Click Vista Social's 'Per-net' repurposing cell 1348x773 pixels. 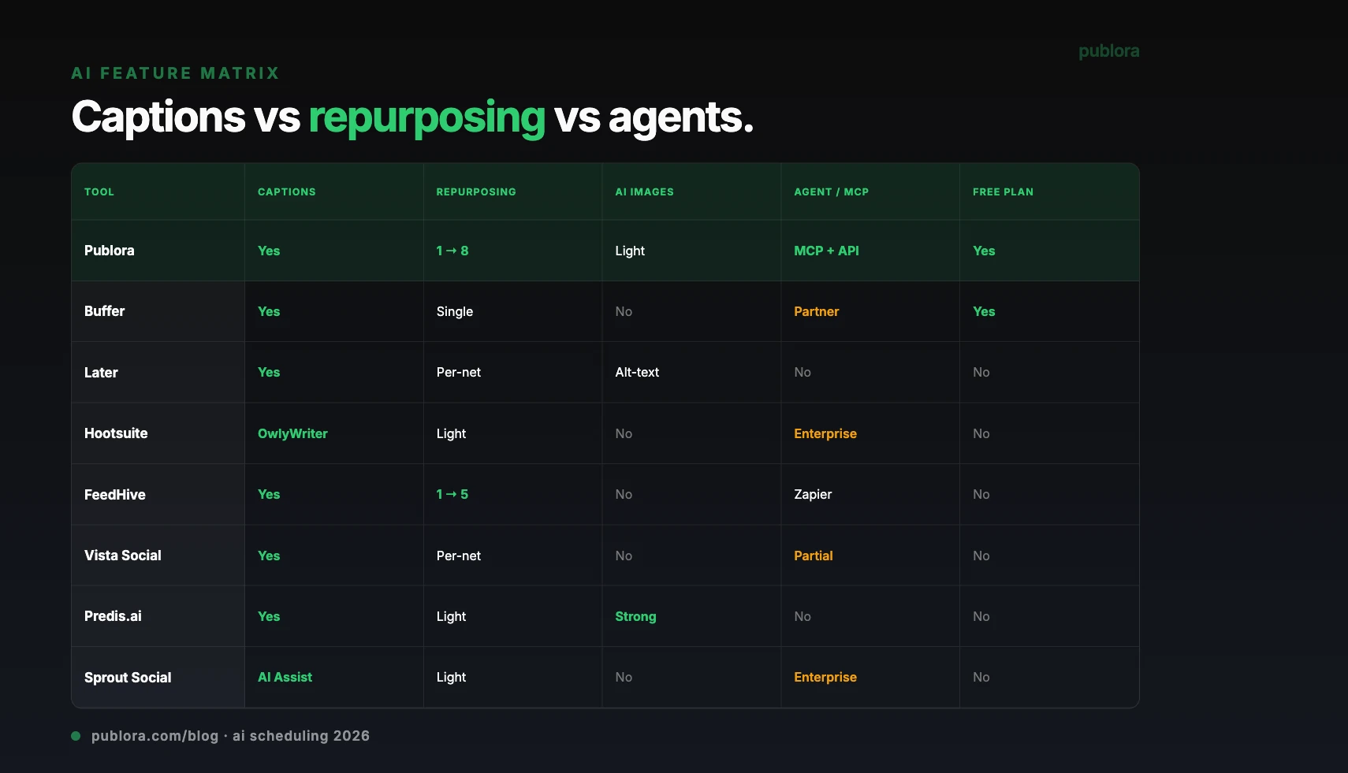[x=459, y=556]
